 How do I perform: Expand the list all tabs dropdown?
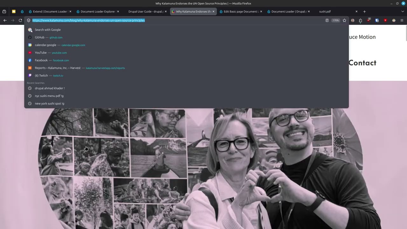point(403,11)
